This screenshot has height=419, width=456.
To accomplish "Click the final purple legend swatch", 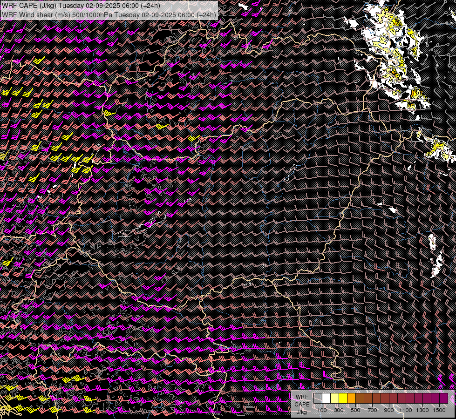I will click(x=444, y=398).
